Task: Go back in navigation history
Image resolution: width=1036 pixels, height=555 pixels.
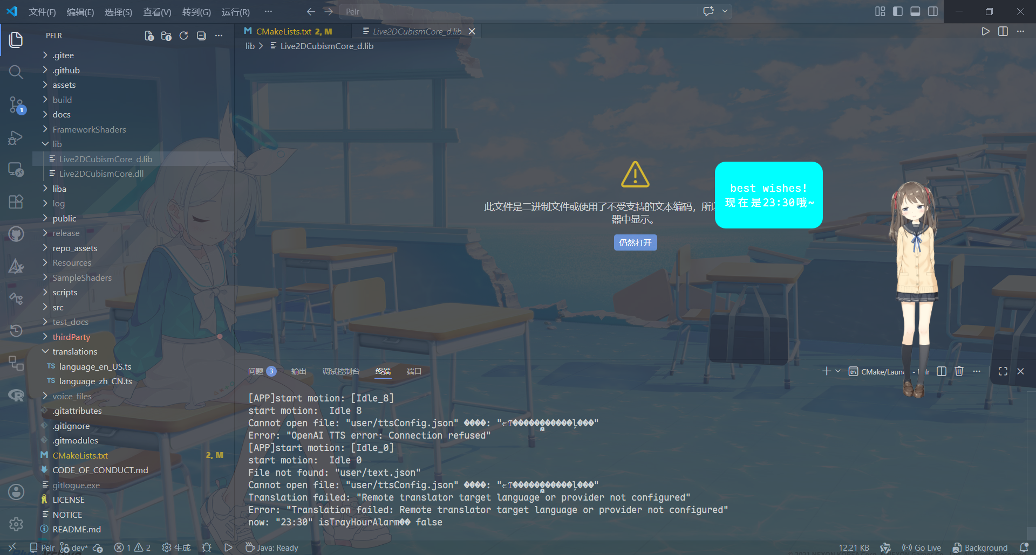Action: click(x=311, y=11)
